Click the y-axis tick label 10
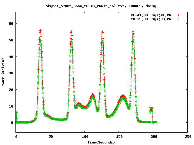The image size is (194, 145). pyautogui.click(x=11, y=106)
